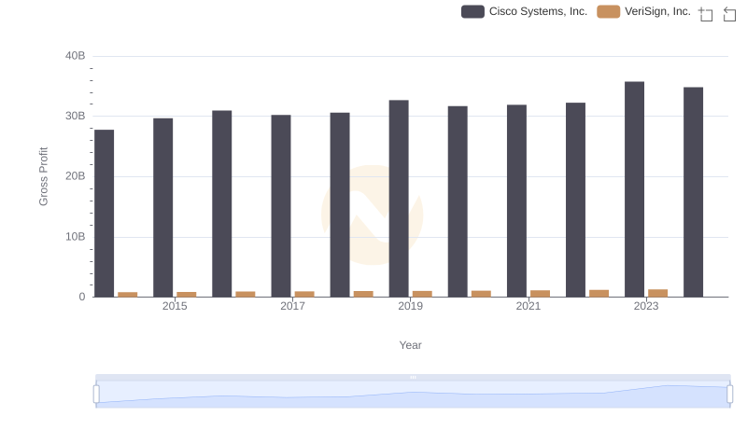
Task: Click the left handle of the data zoom slider
Action: coord(96,395)
